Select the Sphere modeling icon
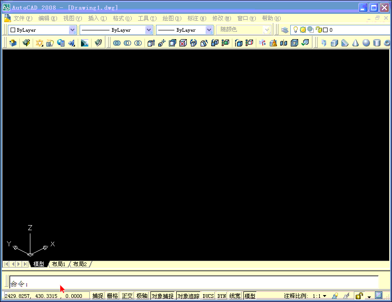This screenshot has height=302, width=392. (366, 42)
